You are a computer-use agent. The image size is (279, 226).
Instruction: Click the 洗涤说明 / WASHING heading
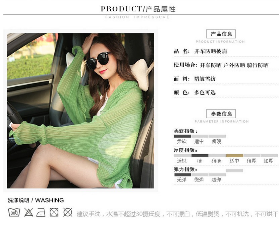36,200
